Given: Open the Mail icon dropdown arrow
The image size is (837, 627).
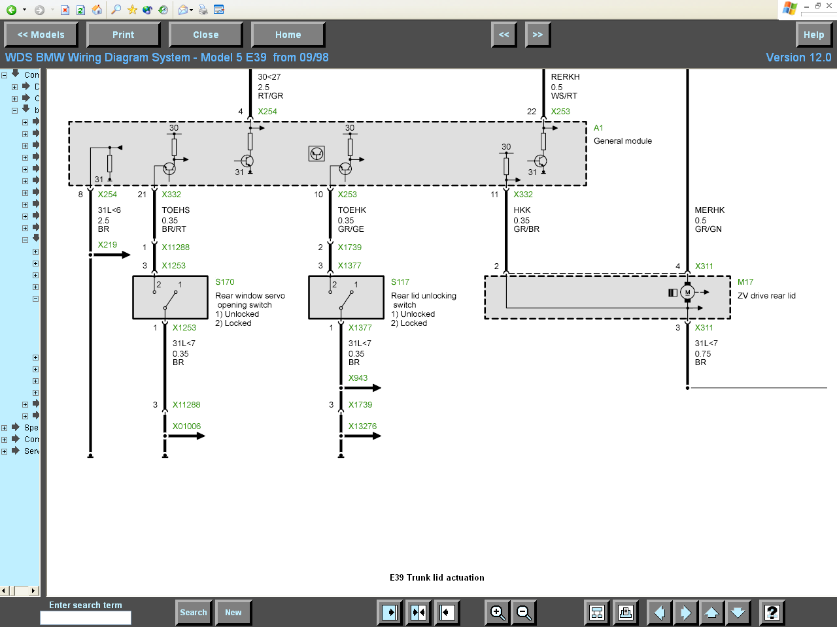Looking at the screenshot, I should [191, 10].
